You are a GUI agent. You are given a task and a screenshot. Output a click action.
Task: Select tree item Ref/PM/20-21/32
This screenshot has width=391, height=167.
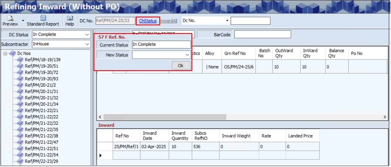41,98
